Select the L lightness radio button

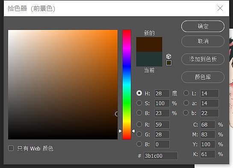[186, 93]
